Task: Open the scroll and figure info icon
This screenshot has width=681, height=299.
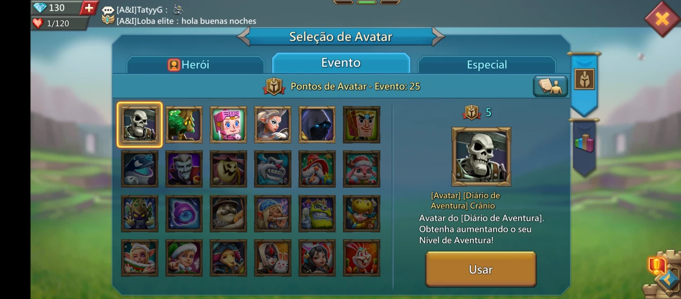Action: coord(550,86)
